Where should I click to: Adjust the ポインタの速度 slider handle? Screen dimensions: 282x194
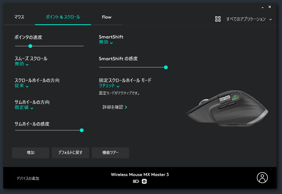click(30, 46)
